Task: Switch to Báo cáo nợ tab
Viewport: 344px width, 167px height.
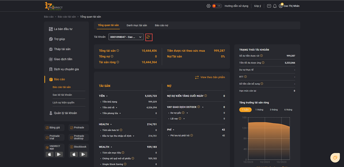Action: pos(161,25)
